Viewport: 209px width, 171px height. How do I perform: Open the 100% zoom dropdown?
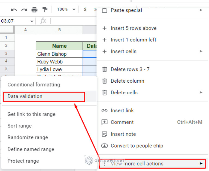click(x=66, y=9)
